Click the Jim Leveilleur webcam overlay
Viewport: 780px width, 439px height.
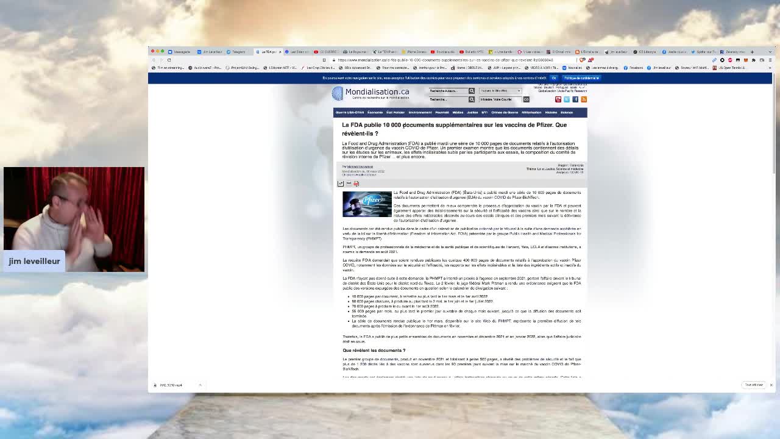pos(74,219)
